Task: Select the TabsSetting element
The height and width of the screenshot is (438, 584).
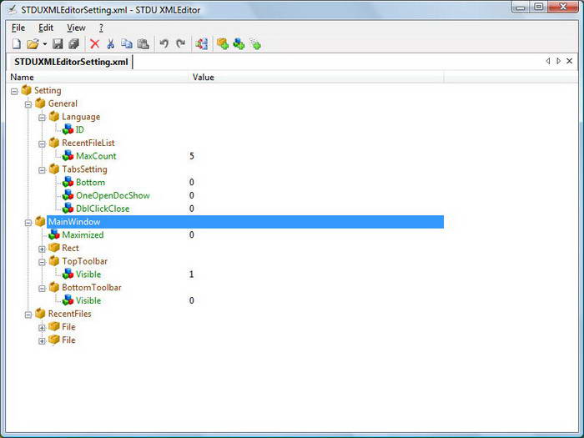Action: [84, 169]
